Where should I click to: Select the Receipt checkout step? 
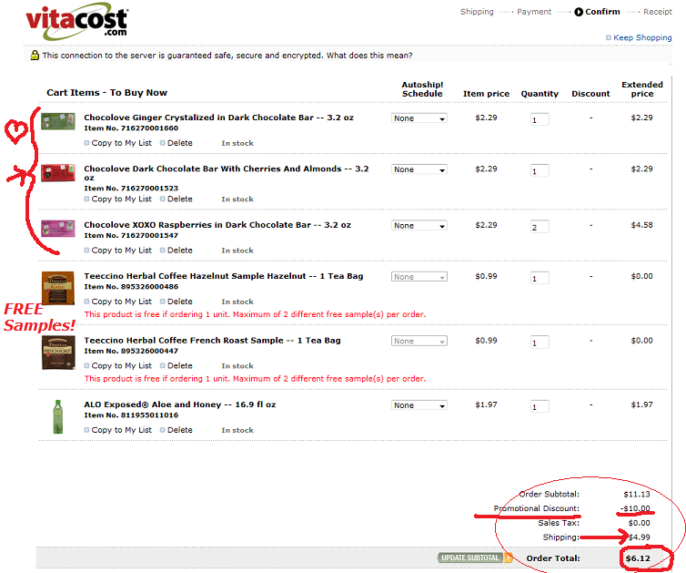pos(658,12)
